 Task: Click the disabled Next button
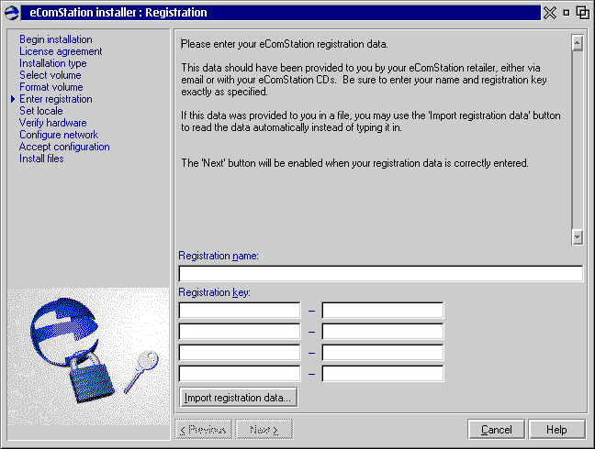click(x=264, y=430)
